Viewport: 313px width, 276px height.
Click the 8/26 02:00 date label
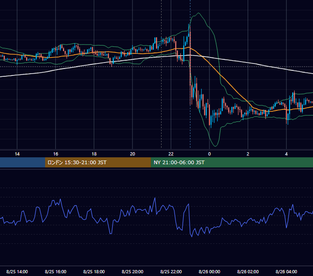[248, 271]
